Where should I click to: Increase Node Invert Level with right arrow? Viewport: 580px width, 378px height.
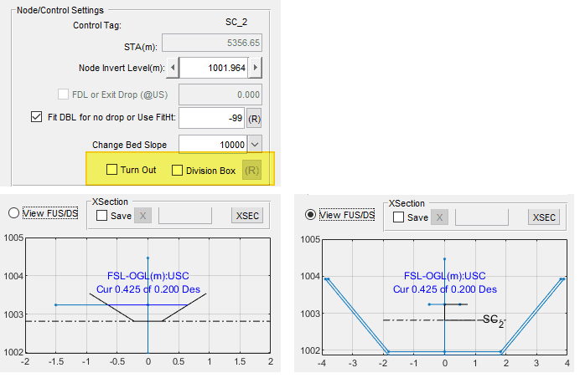click(256, 68)
